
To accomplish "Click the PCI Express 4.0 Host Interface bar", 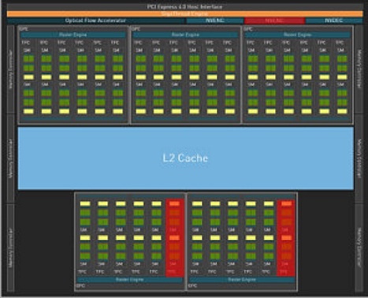I will pos(184,6).
